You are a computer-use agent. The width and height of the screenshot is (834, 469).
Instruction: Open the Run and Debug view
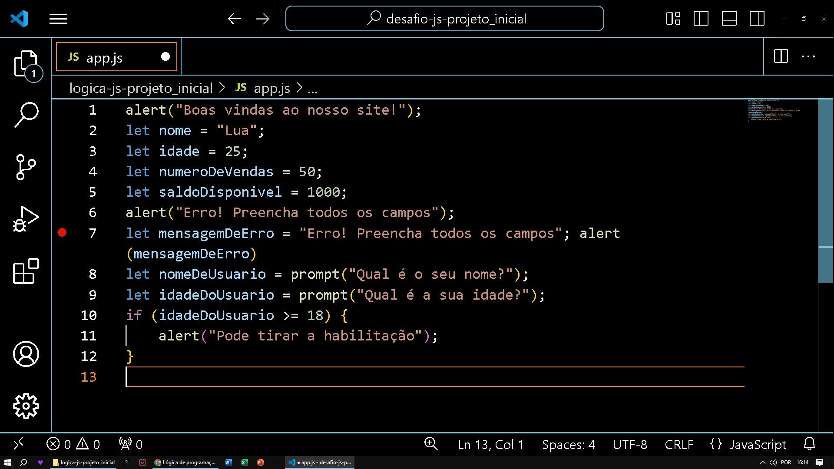[x=26, y=218]
